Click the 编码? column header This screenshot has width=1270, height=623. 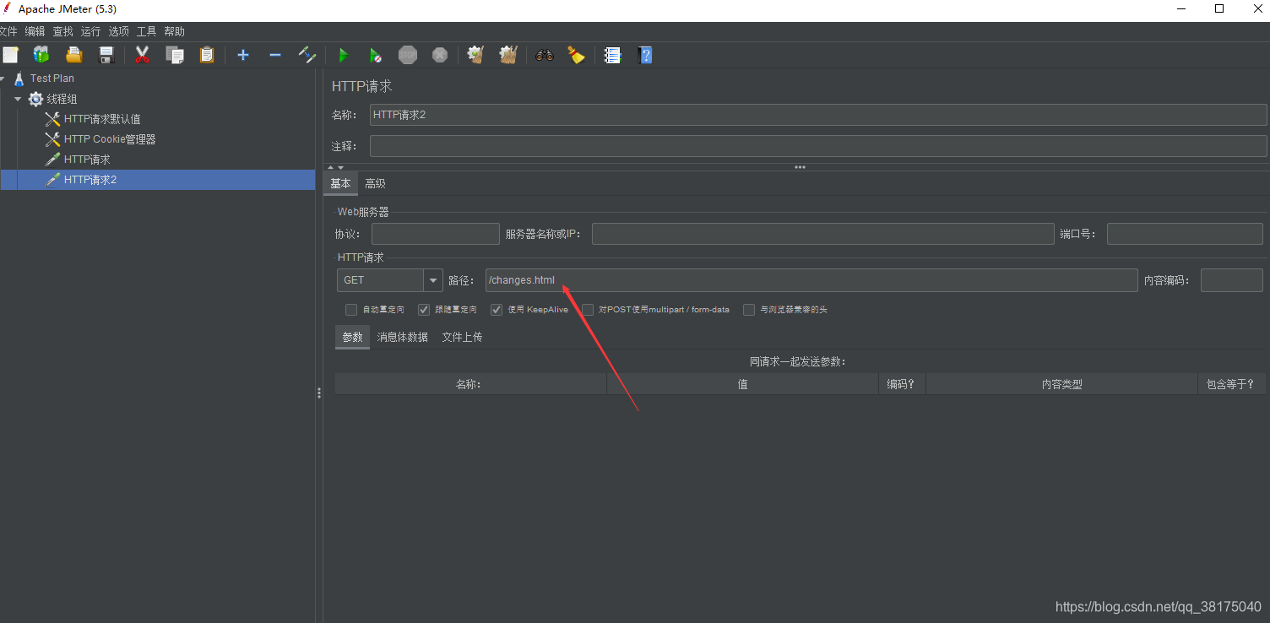click(902, 384)
